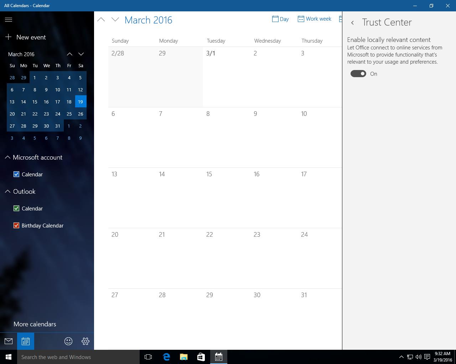The width and height of the screenshot is (456, 364).
Task: Go back from Trust Center panel
Action: pyautogui.click(x=352, y=23)
